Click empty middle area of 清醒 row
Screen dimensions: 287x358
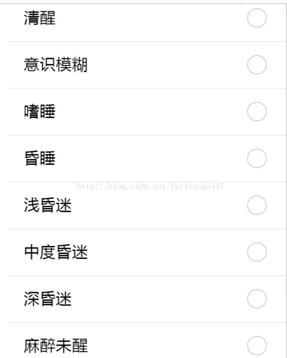click(x=149, y=19)
